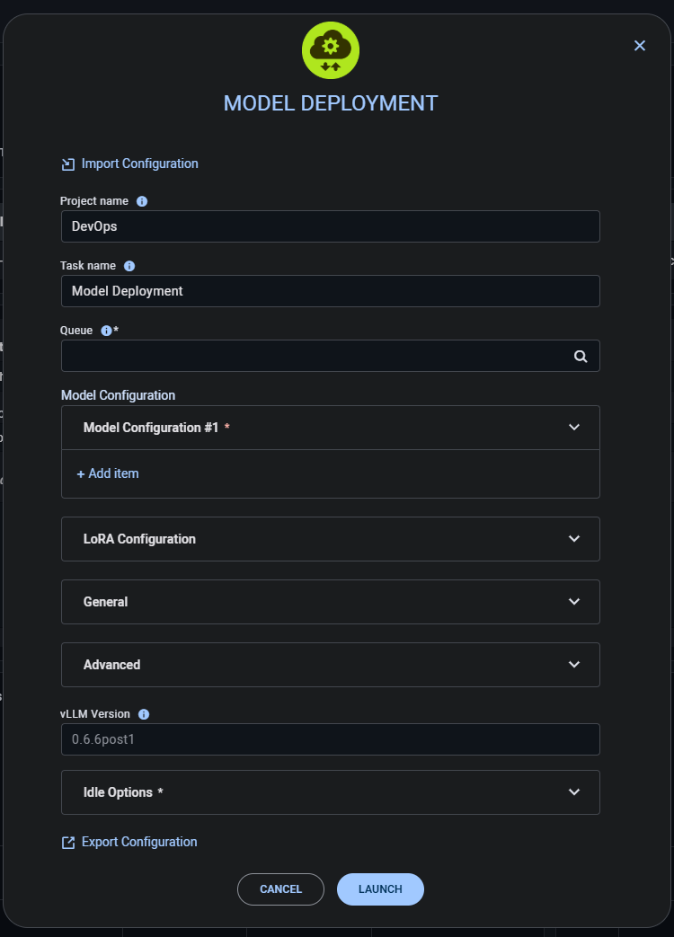Click the Import Configuration icon
The image size is (674, 937).
tap(67, 164)
